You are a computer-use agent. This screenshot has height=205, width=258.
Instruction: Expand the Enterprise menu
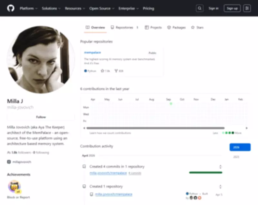128,8
